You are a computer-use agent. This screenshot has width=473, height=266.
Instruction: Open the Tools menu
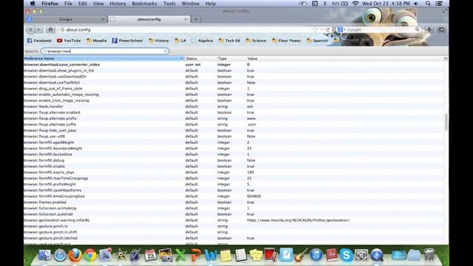click(169, 4)
